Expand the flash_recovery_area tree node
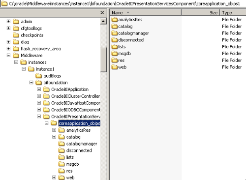 tap(8, 49)
